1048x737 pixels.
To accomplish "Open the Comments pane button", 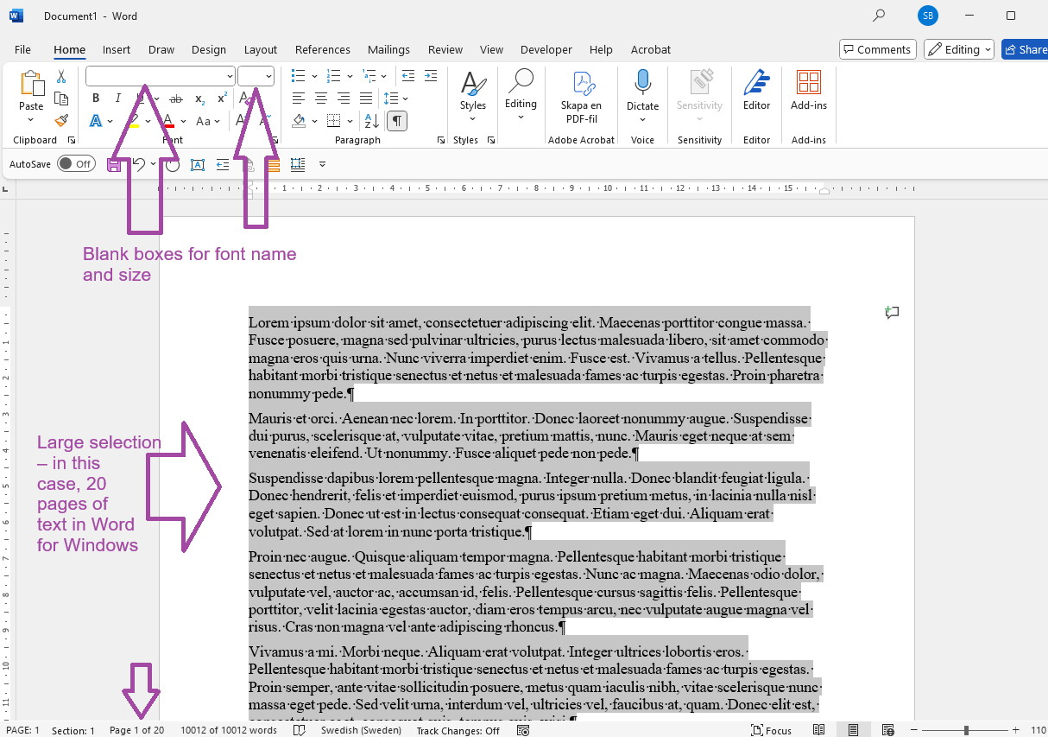I will (x=878, y=49).
